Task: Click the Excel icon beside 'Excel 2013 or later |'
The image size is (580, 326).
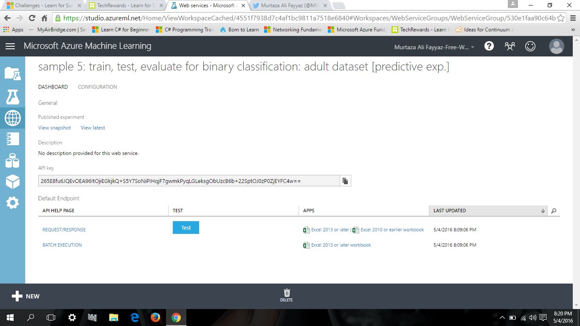Action: point(306,230)
